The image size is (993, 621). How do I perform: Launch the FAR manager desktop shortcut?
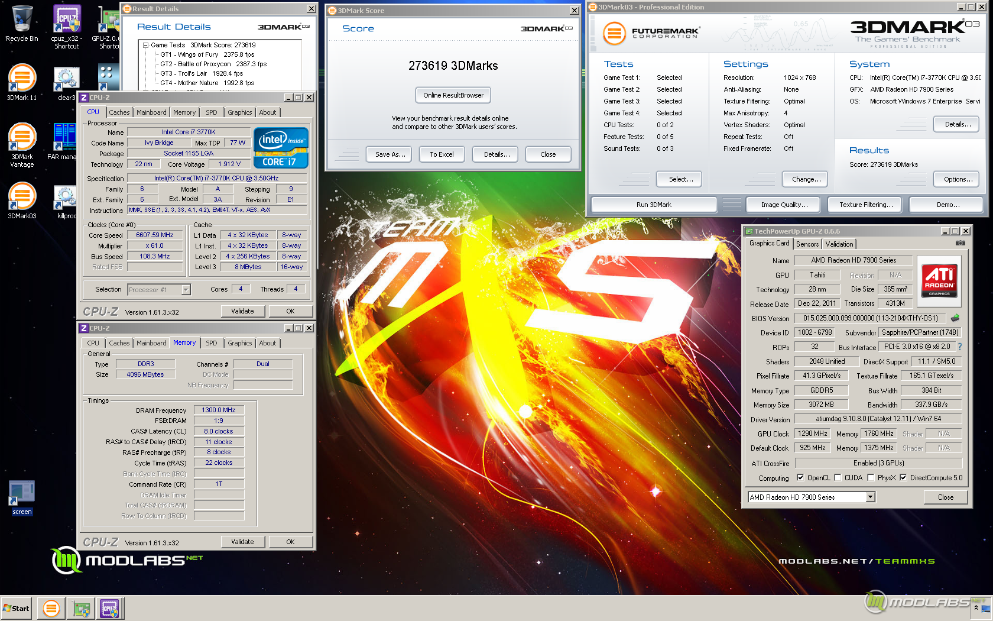click(64, 142)
